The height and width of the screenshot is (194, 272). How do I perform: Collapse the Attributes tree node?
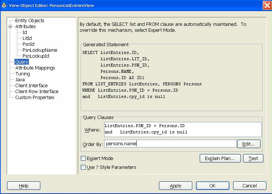(10, 27)
